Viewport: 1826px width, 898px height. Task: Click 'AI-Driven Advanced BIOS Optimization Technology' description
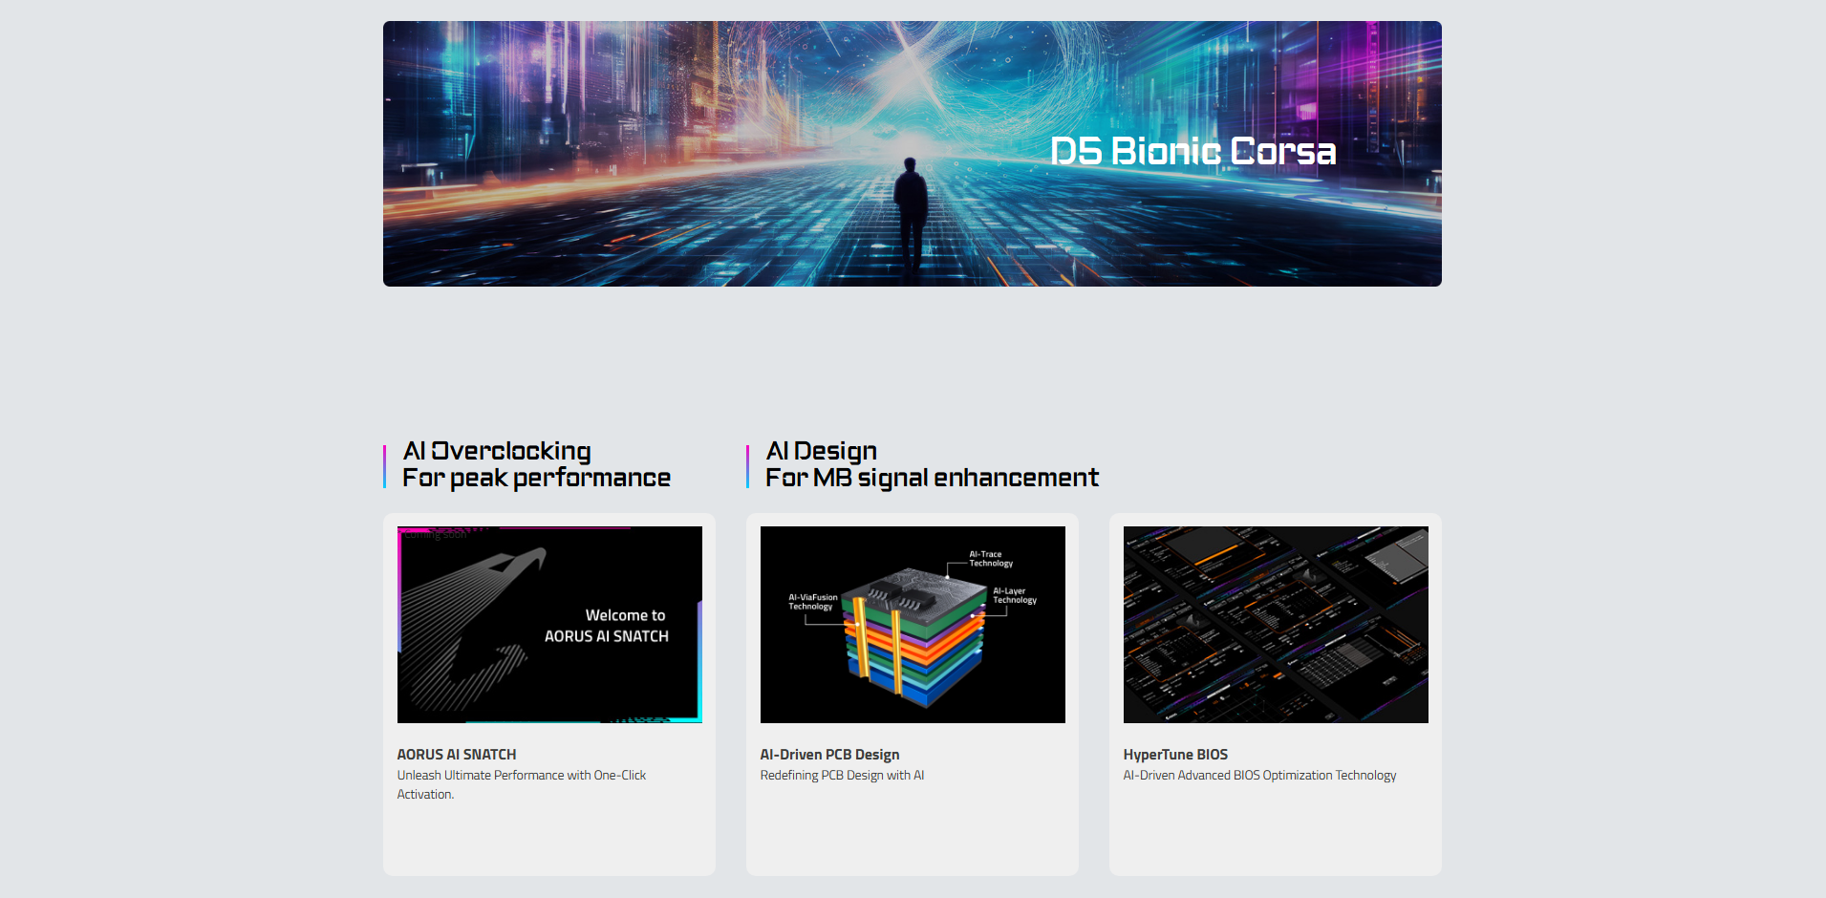pyautogui.click(x=1259, y=776)
